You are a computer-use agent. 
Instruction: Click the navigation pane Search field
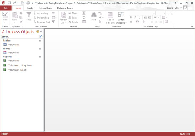[x=20, y=37]
